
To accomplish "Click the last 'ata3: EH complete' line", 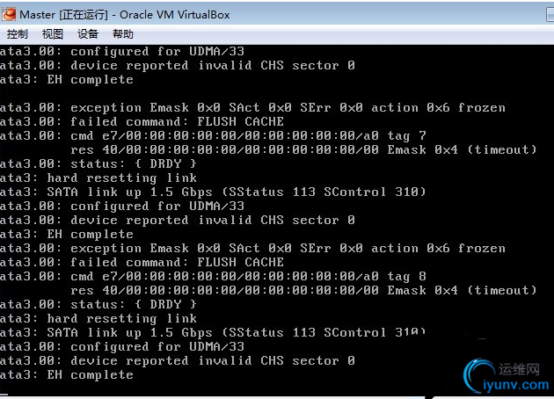I will [67, 374].
